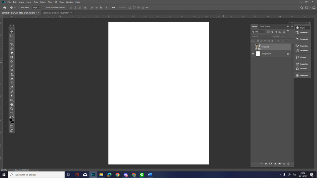Open the Kind filter dropdown in the Layers panel
Viewport: 317px width, 178px height.
258,31
